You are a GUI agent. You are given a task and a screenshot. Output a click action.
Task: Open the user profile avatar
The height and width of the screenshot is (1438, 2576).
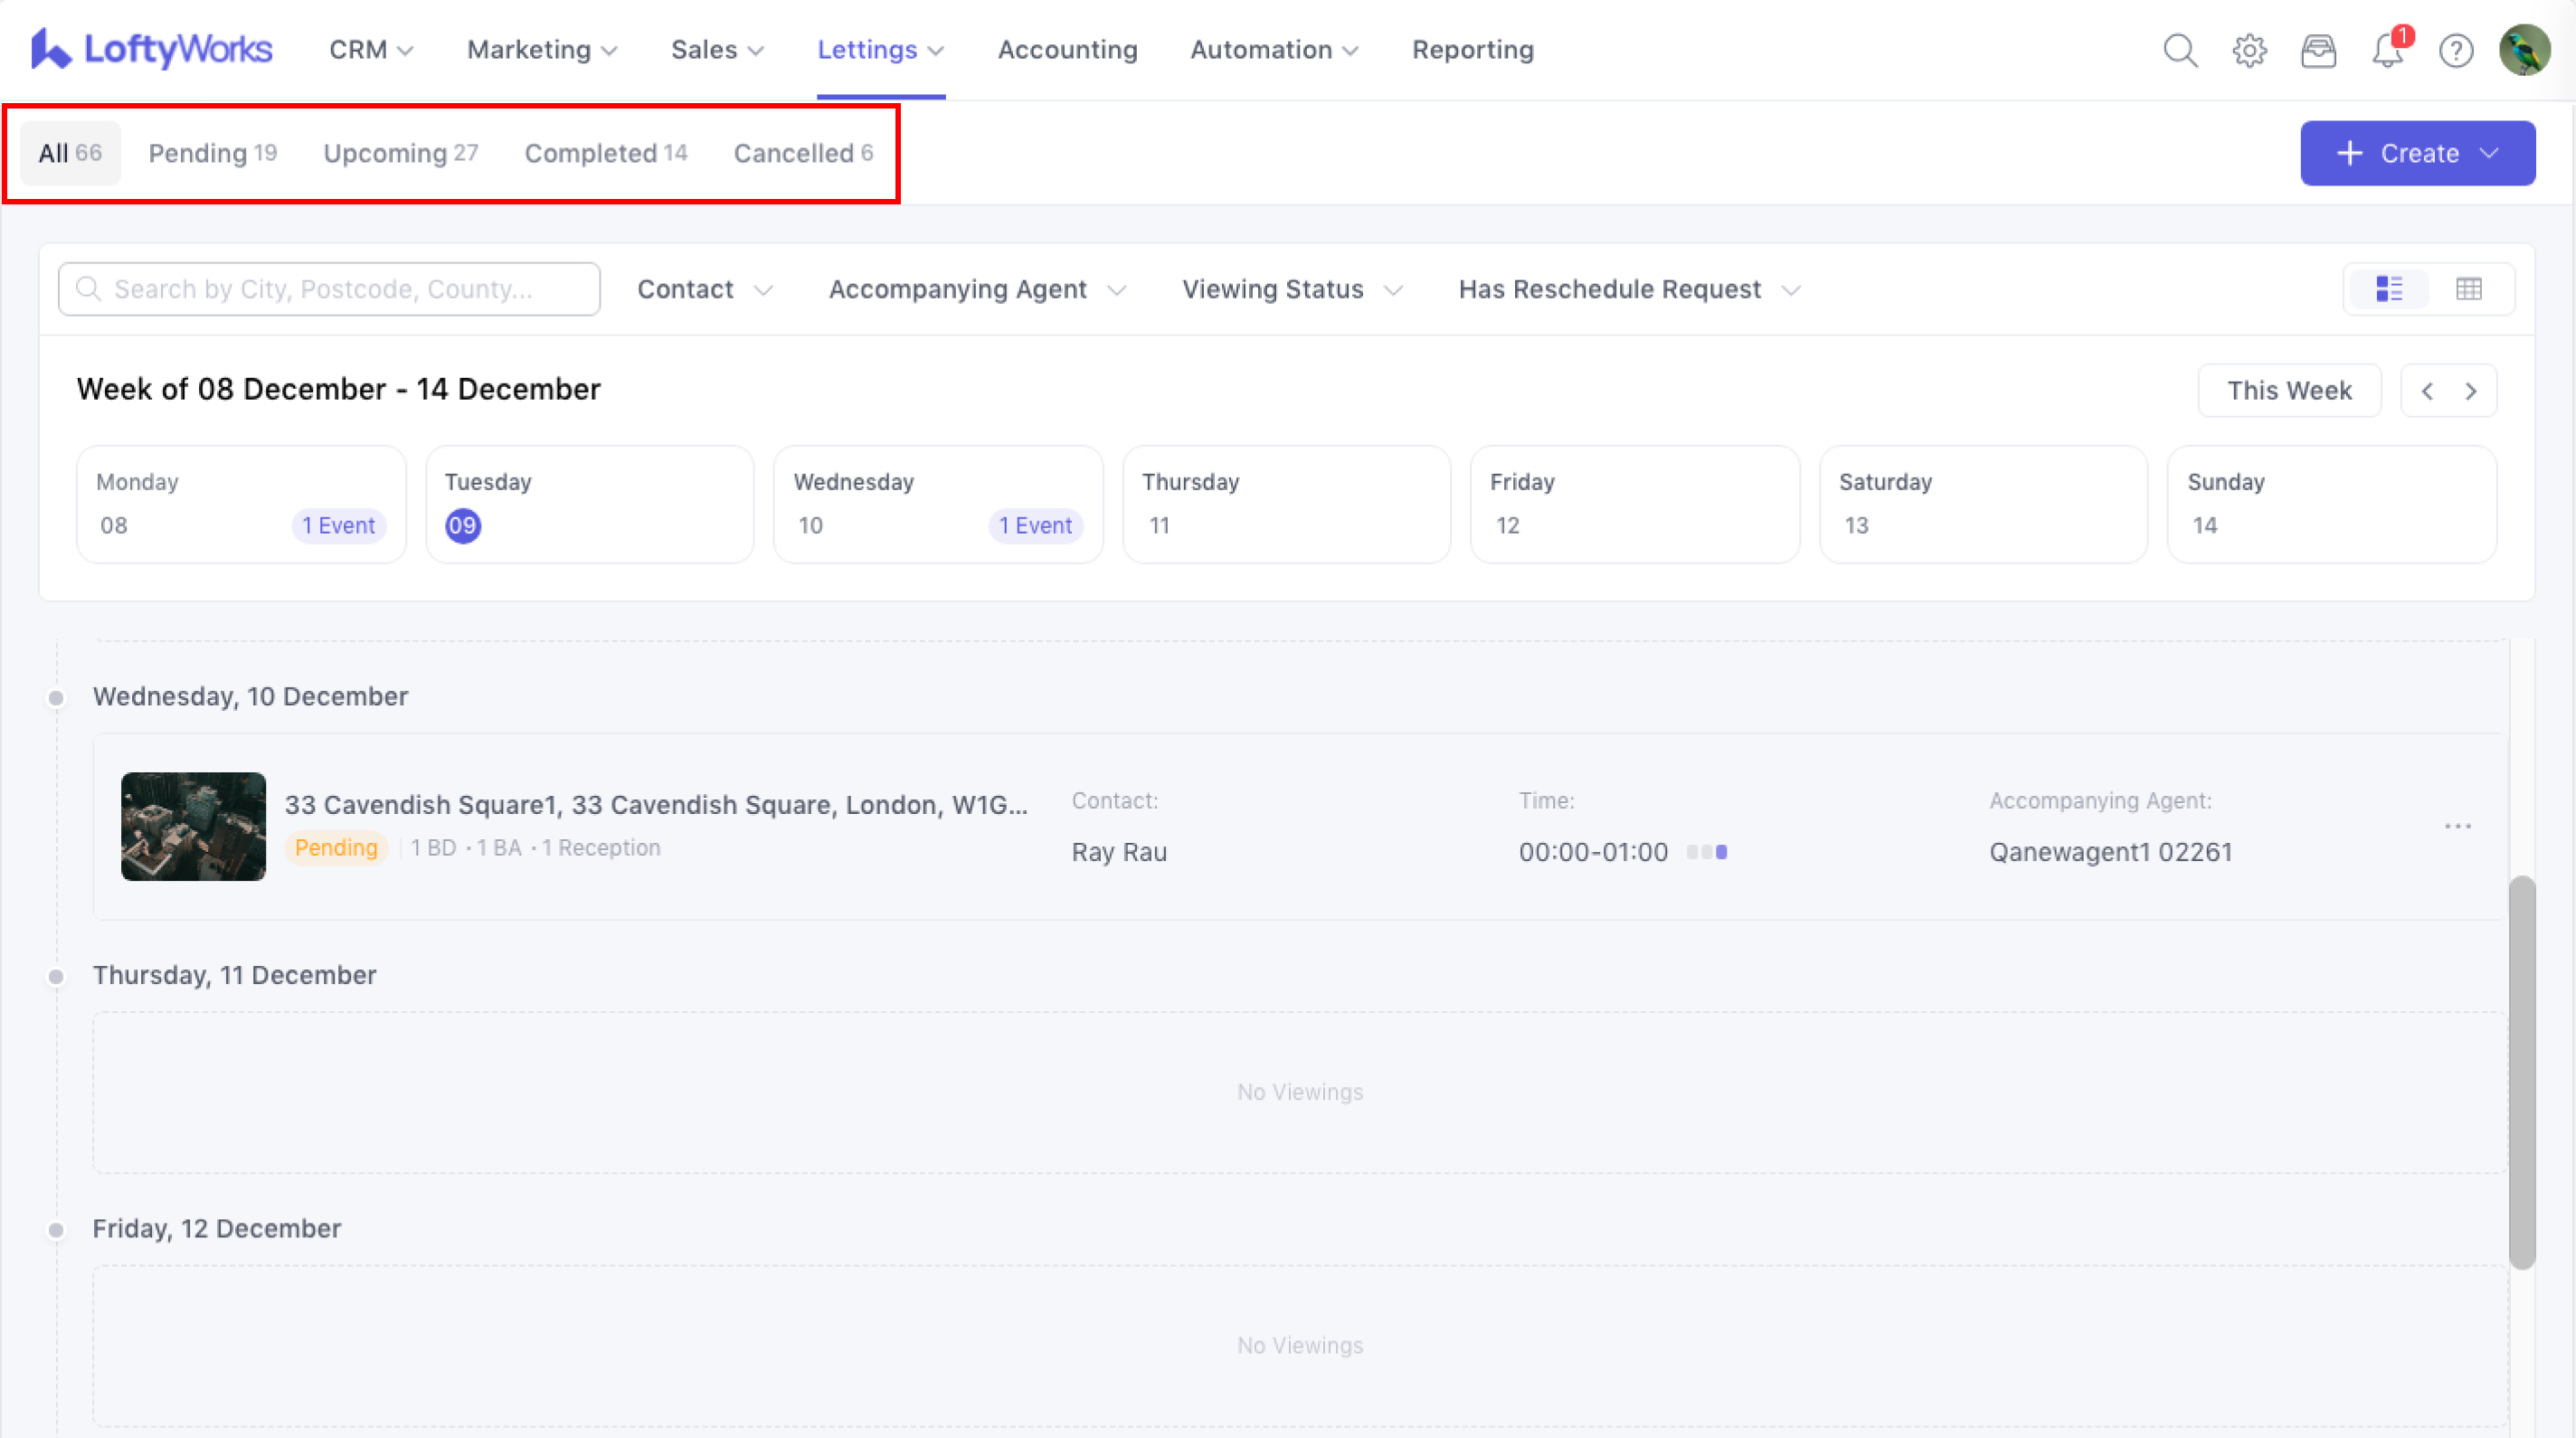[x=2524, y=50]
